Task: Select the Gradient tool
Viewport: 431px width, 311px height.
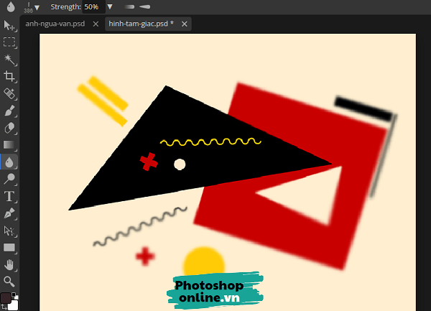Action: coord(9,144)
